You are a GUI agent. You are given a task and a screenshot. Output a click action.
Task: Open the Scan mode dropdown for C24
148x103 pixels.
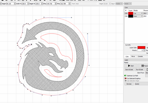(x=138, y=16)
